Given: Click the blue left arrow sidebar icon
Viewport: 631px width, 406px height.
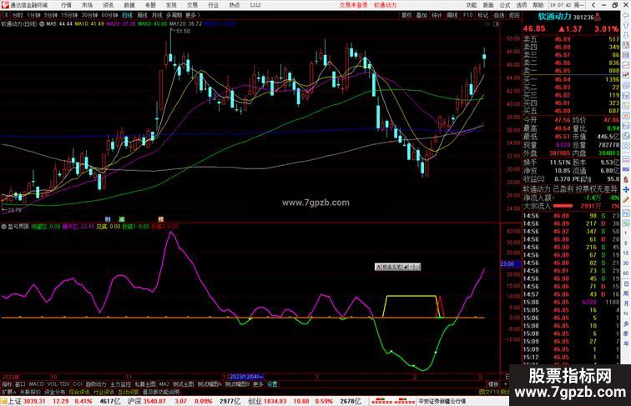Looking at the screenshot, I should [x=626, y=15].
